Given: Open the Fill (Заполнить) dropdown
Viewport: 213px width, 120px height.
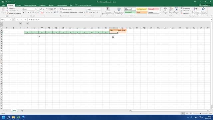Looking at the screenshot, I should click(185, 11).
